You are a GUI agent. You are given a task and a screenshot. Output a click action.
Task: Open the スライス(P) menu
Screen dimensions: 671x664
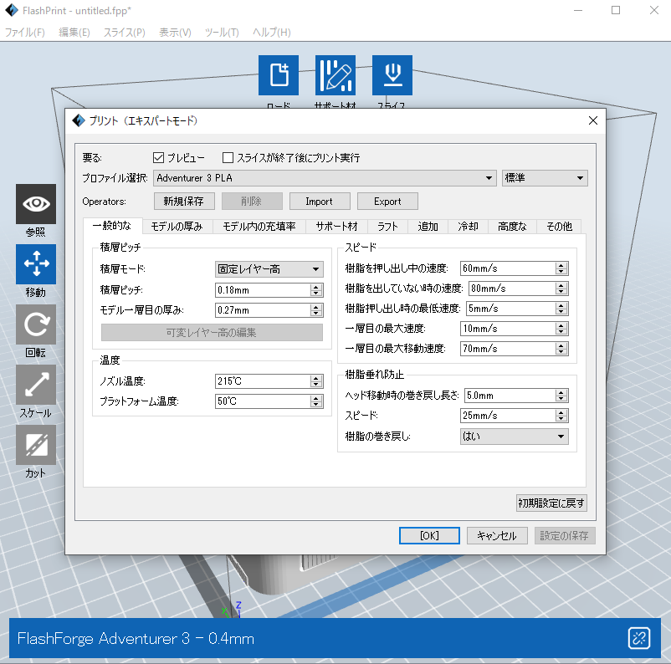pyautogui.click(x=124, y=32)
